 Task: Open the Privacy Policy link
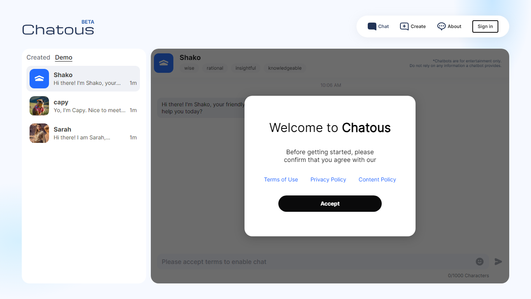tap(328, 179)
